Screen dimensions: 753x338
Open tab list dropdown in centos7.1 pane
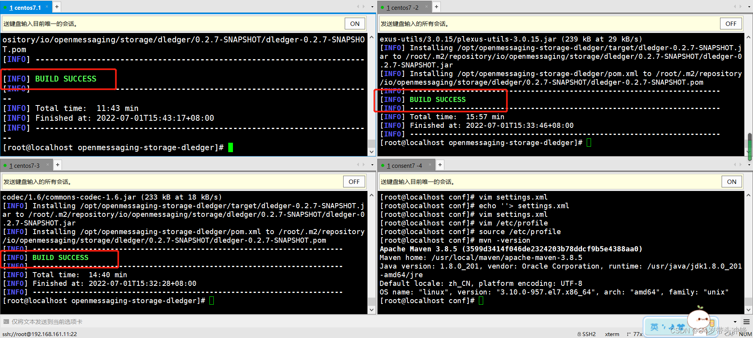372,7
